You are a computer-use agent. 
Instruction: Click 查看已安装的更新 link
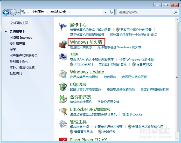(x=134, y=77)
